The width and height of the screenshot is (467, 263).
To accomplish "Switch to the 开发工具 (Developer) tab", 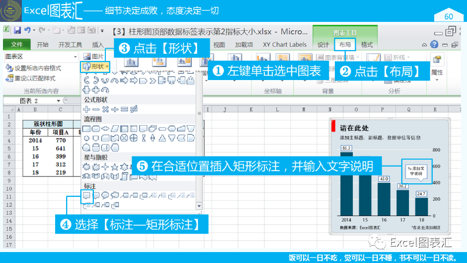I will (70, 45).
